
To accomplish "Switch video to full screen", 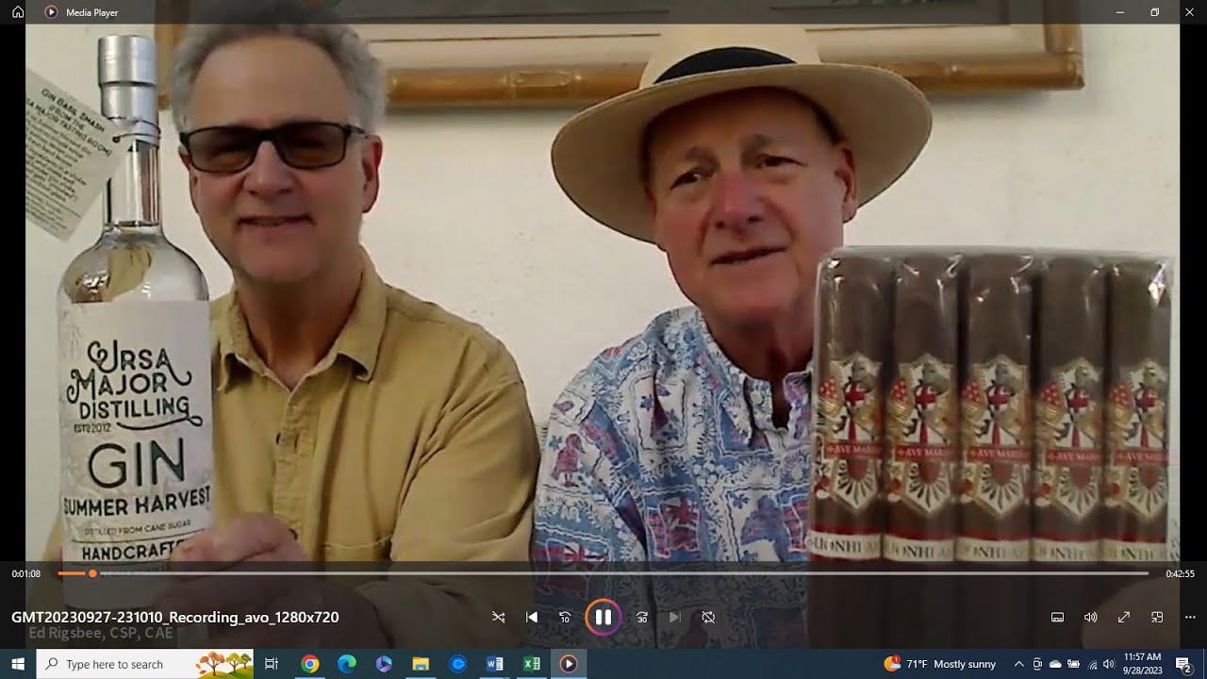I will click(1124, 618).
